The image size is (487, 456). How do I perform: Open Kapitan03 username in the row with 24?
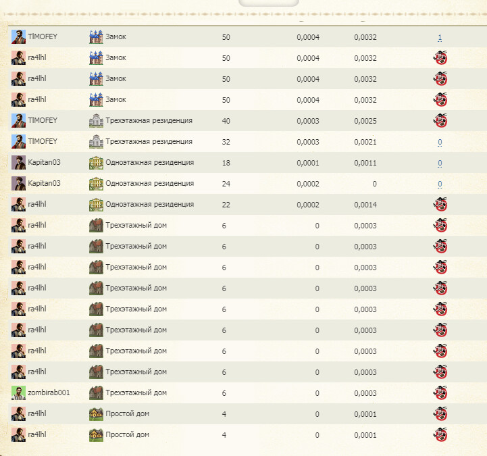pyautogui.click(x=44, y=183)
